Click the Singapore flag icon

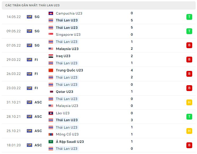click(51, 34)
